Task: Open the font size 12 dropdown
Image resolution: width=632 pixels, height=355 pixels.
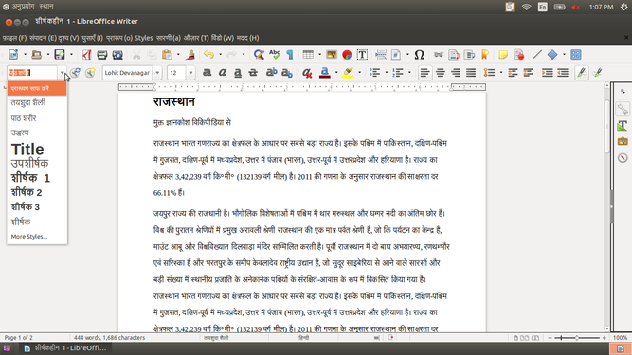Action: point(190,73)
